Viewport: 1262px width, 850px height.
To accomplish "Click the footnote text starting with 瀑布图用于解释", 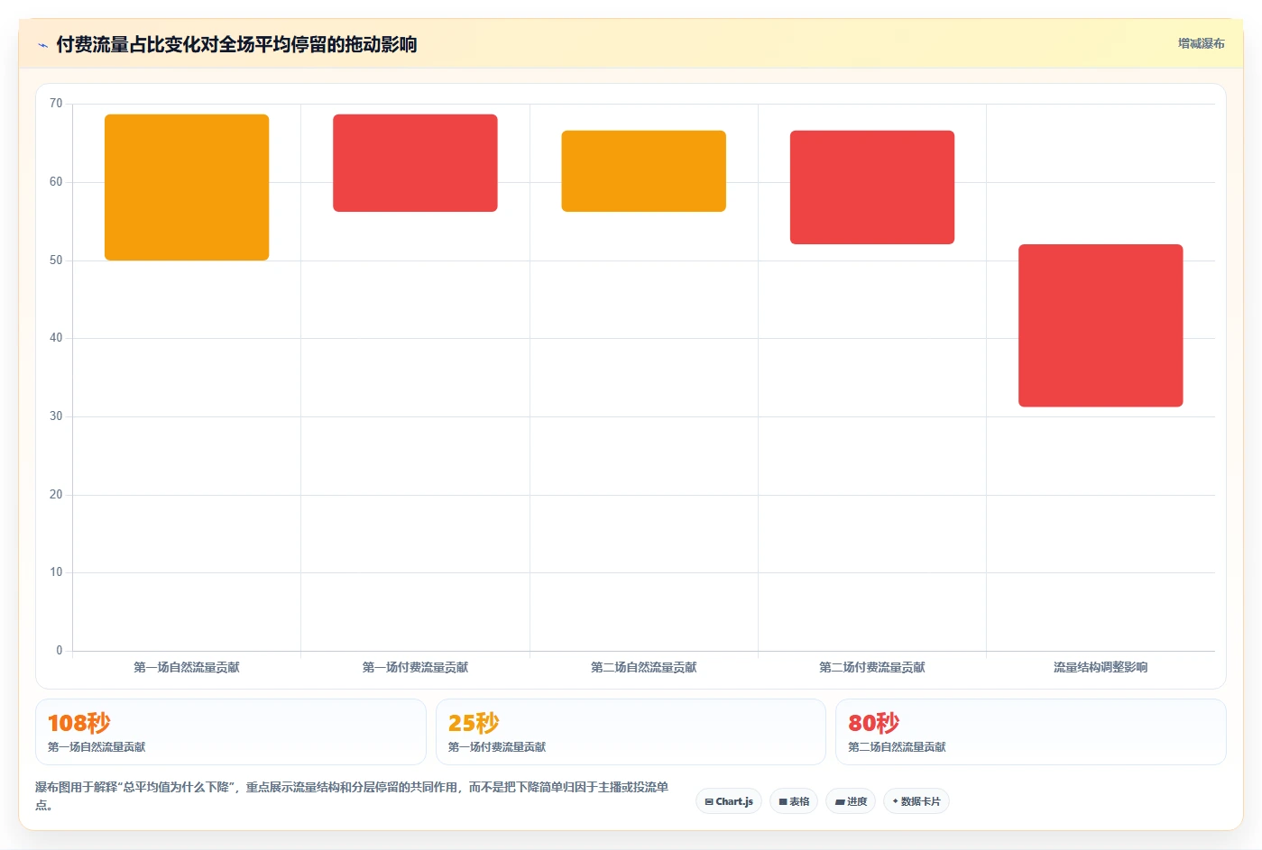I will coord(352,796).
